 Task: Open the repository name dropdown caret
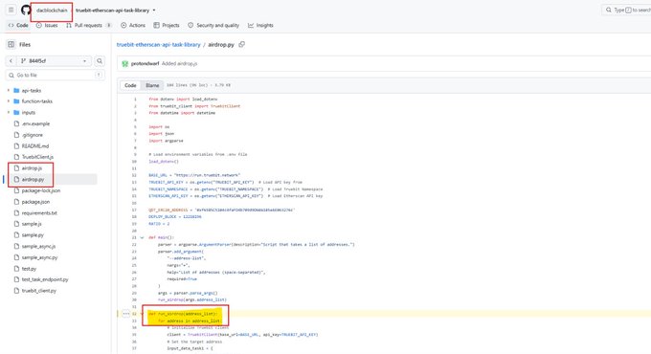coord(154,11)
